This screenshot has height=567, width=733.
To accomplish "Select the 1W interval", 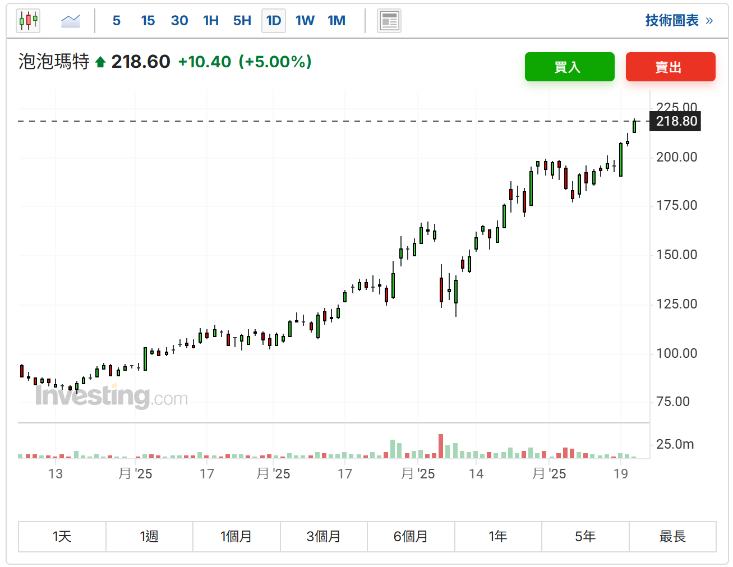I will click(x=305, y=21).
